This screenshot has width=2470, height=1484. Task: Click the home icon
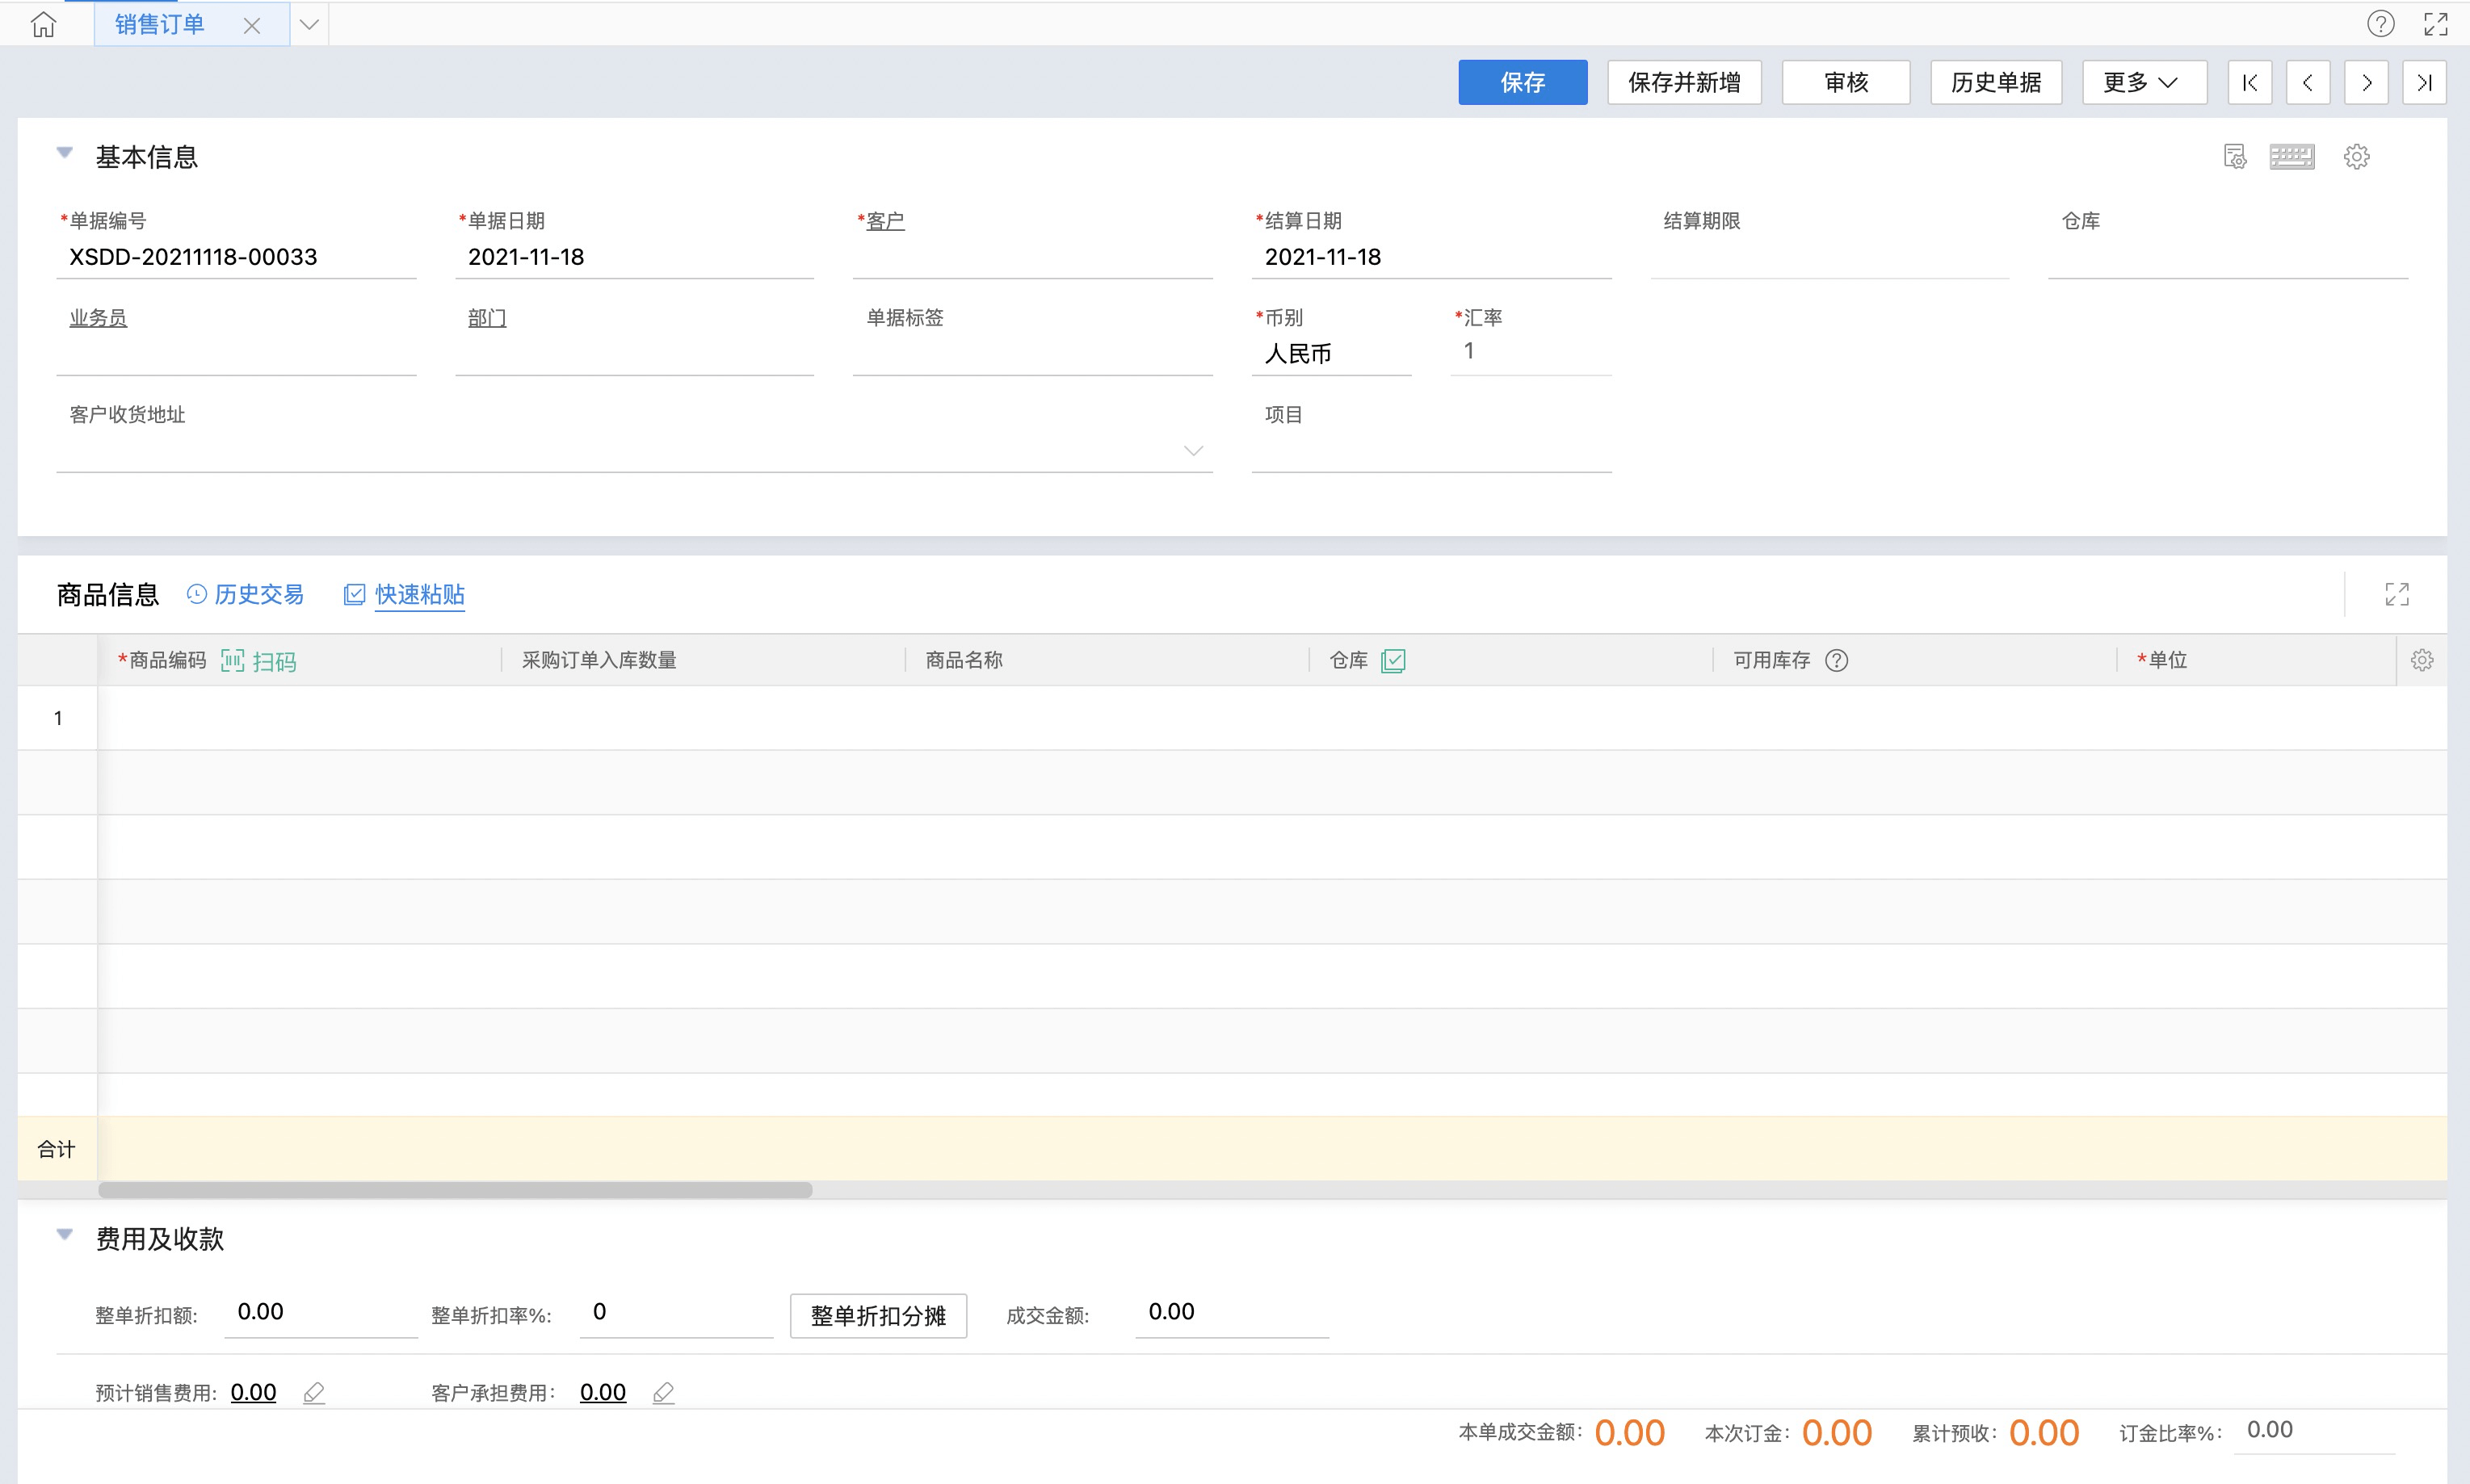tap(43, 24)
